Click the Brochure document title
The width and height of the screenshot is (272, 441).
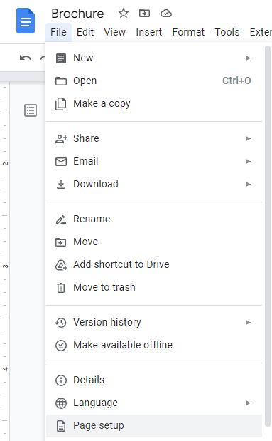(x=77, y=14)
